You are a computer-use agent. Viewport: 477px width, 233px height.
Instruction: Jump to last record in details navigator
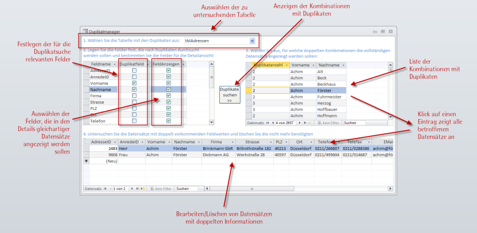(x=137, y=188)
